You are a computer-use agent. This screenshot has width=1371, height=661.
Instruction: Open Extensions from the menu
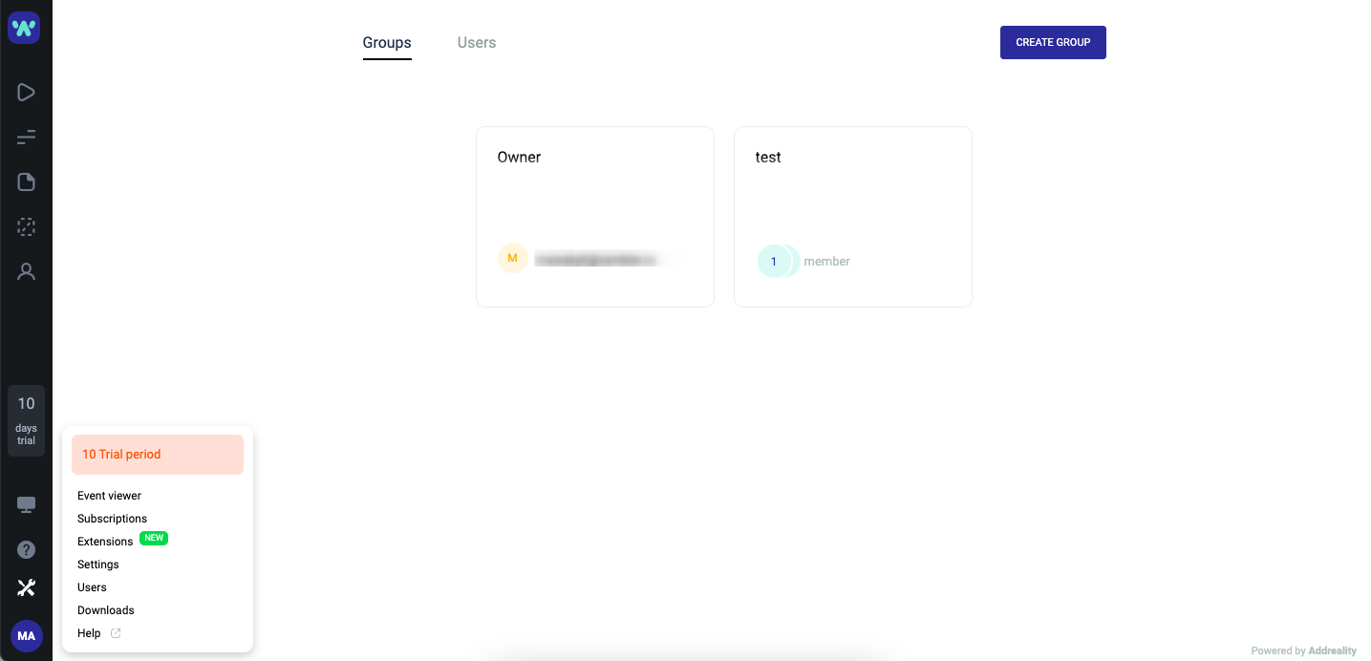(105, 542)
